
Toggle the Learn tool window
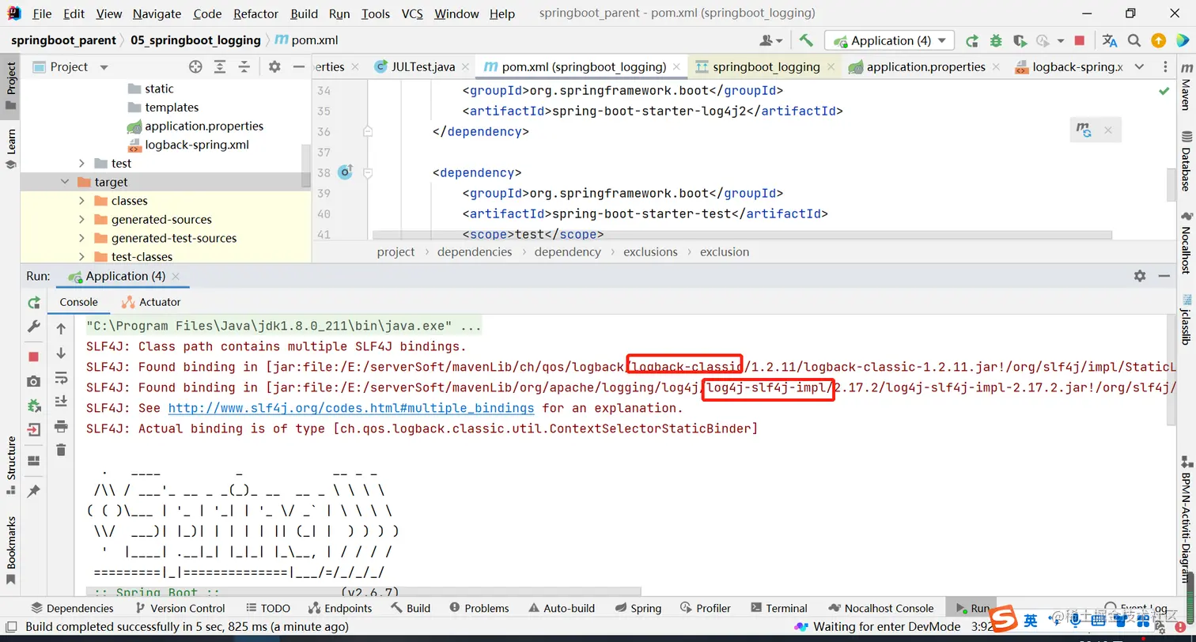[x=11, y=149]
